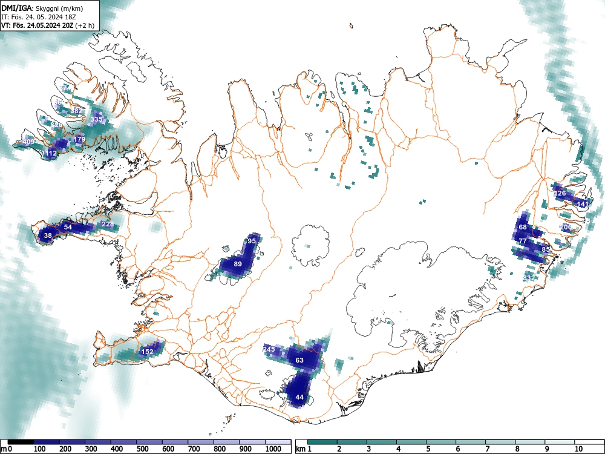
Task: Click the 400 label in the metre legend
Action: coord(117,449)
